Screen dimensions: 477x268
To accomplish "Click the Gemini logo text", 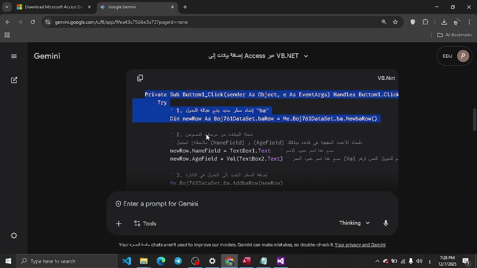I will click(47, 56).
